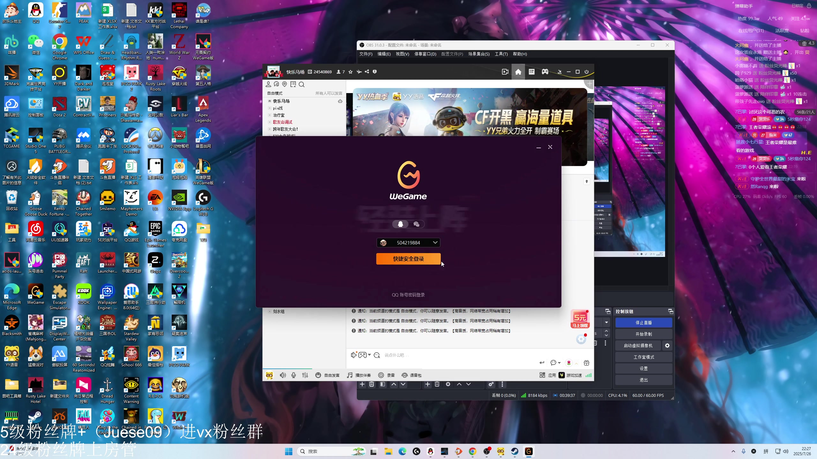The height and width of the screenshot is (459, 817).
Task: Expand the QQ account 504219884 dropdown
Action: click(435, 243)
